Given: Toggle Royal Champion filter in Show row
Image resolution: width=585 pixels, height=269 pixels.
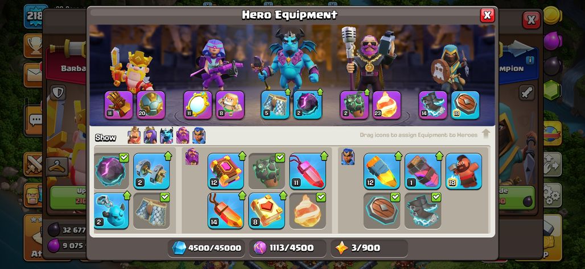Looking at the screenshot, I should [199, 135].
